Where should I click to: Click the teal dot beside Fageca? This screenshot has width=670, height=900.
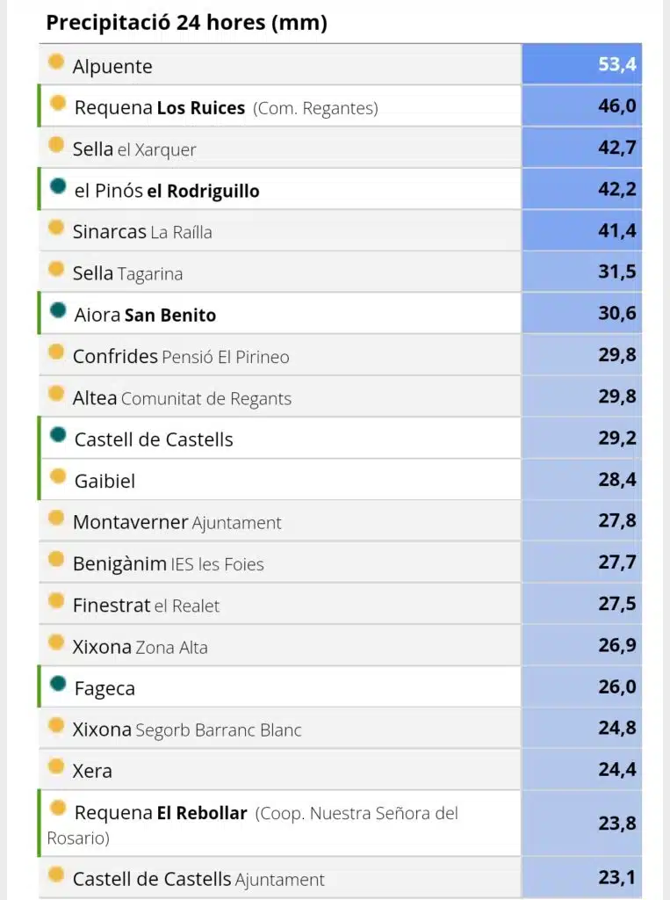tap(58, 683)
